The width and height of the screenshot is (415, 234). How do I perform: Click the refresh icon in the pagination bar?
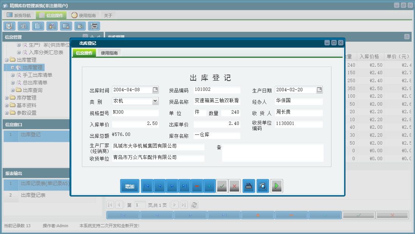[x=194, y=205]
